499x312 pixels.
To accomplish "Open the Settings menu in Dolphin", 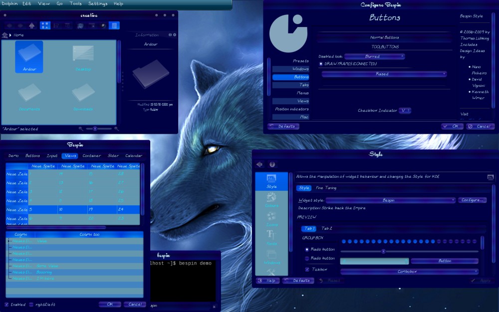I will pos(98,3).
